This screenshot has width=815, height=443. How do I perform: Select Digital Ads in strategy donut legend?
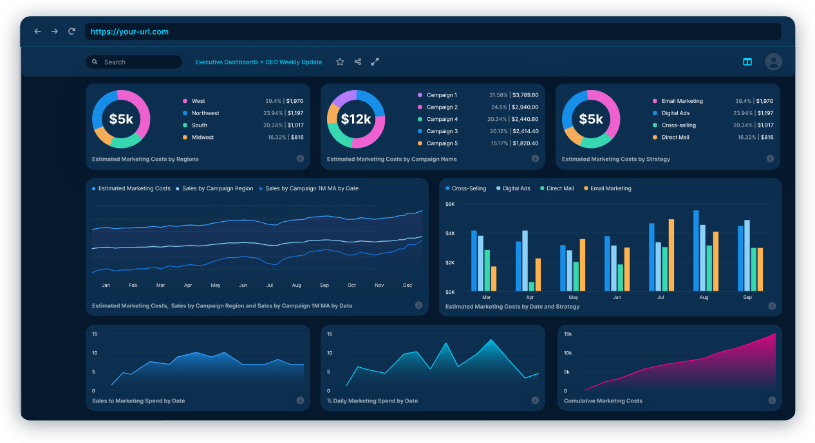click(x=670, y=113)
